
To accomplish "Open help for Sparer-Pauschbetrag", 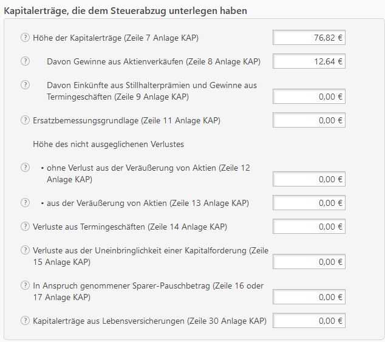I will pyautogui.click(x=25, y=286).
